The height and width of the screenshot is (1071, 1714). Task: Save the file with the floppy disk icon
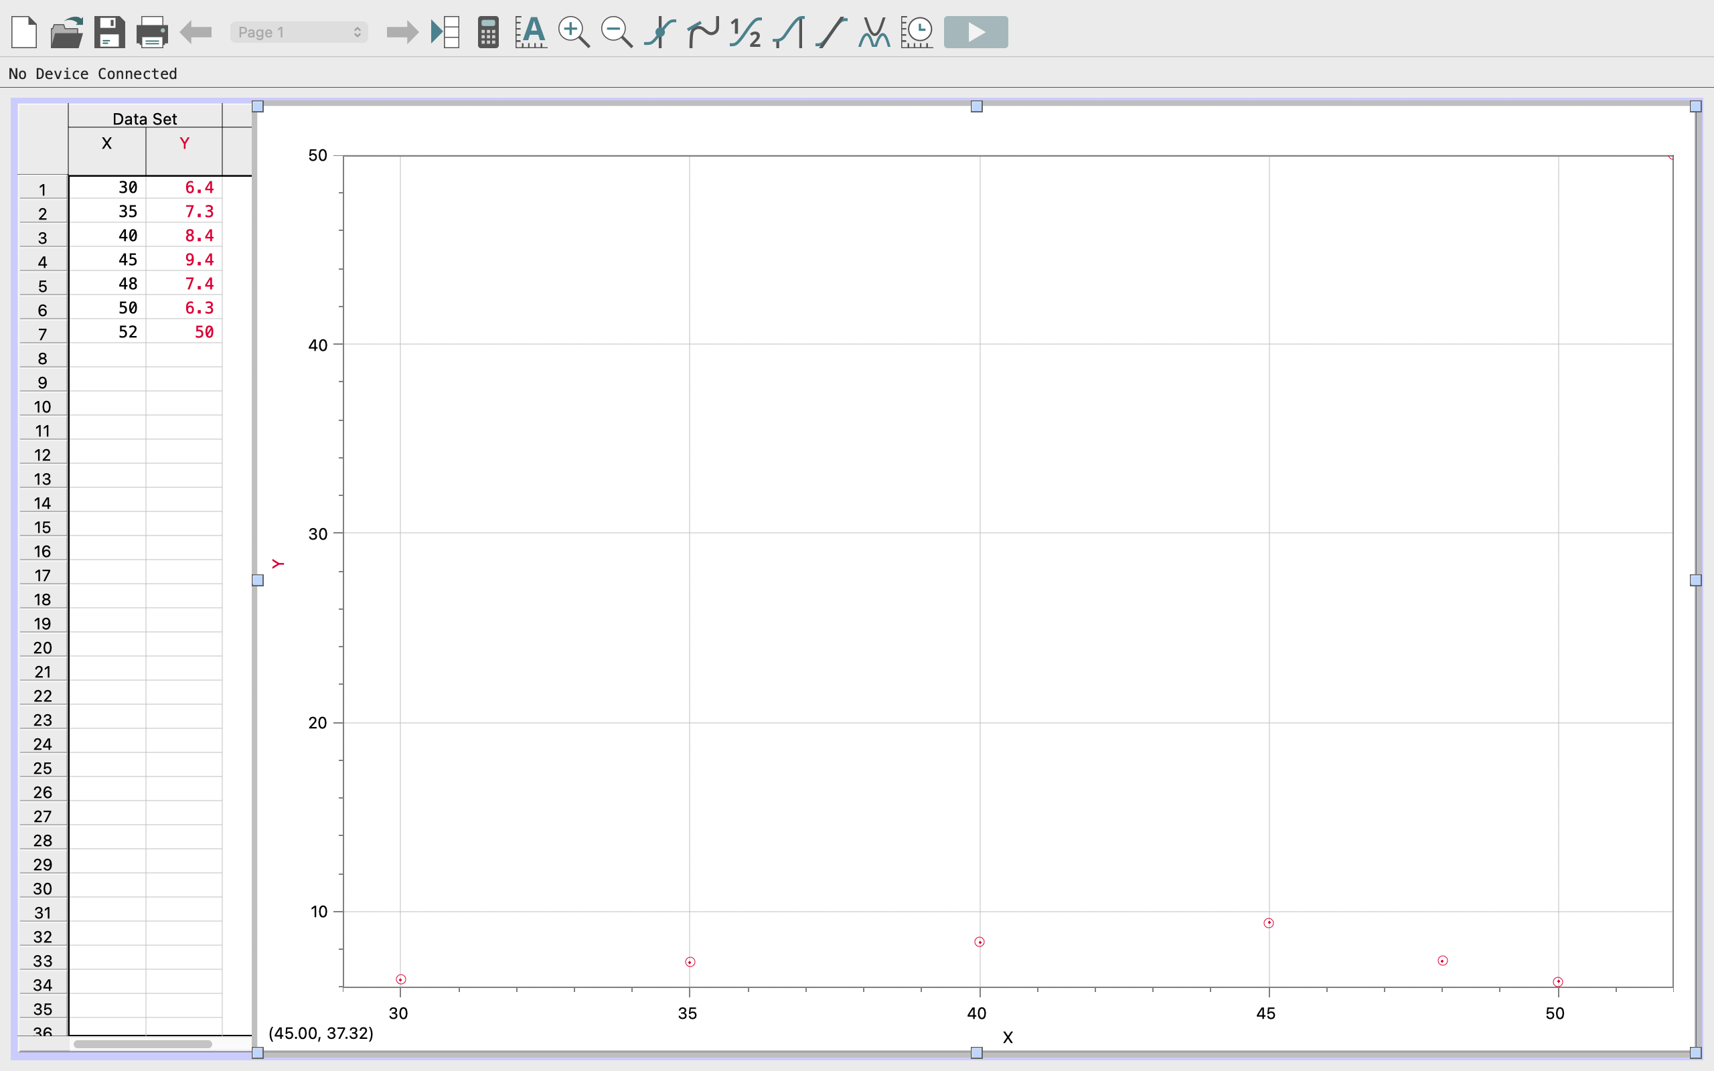point(109,32)
